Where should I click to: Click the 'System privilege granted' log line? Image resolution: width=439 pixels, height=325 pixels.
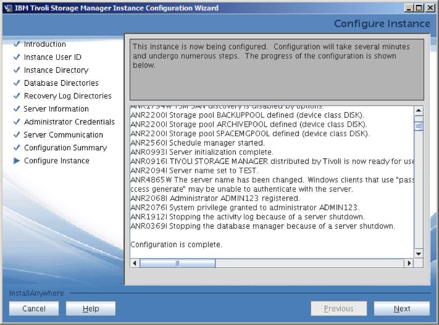click(245, 207)
